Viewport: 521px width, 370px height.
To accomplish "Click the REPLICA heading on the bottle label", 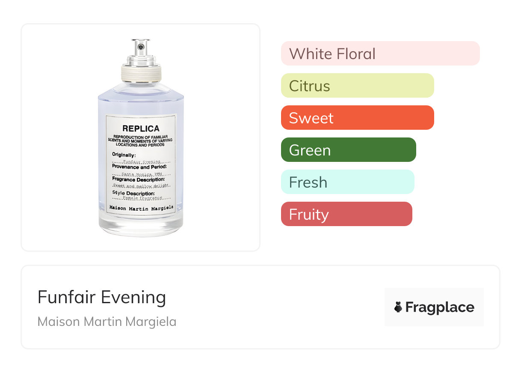I will tap(141, 128).
